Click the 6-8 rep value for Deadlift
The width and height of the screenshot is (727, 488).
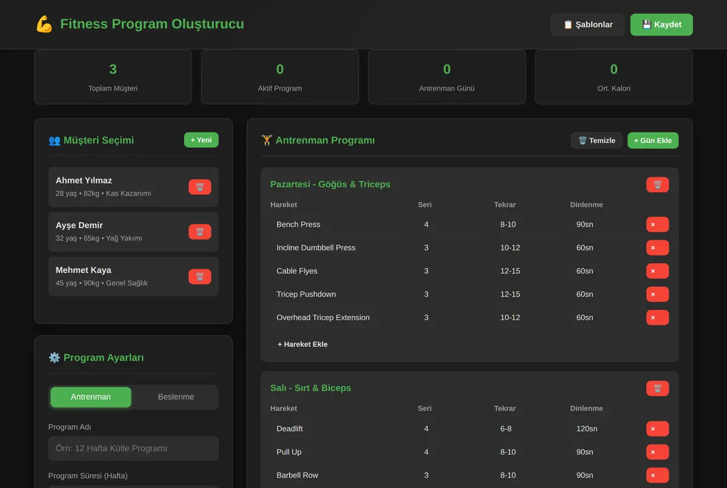tap(506, 429)
